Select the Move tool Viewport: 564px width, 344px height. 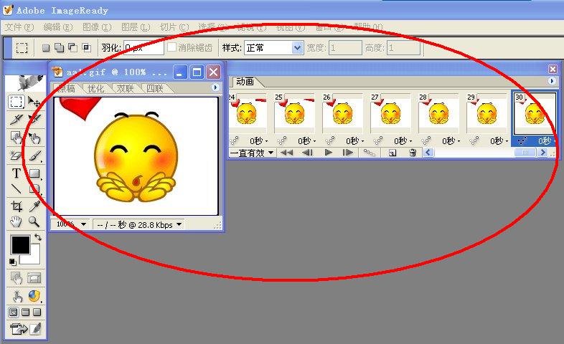(34, 102)
